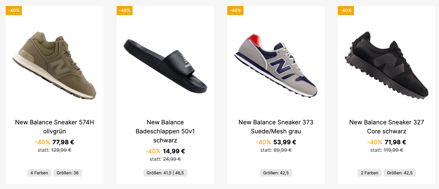
Task: Click New Balance Sneaker 373 Suede/Mesh grau title
Action: click(x=276, y=127)
